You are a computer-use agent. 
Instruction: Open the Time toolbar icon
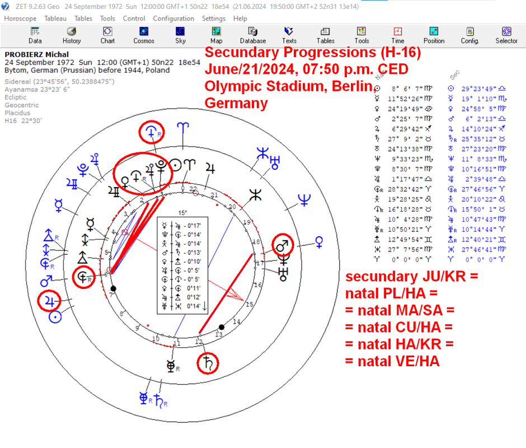[x=397, y=36]
